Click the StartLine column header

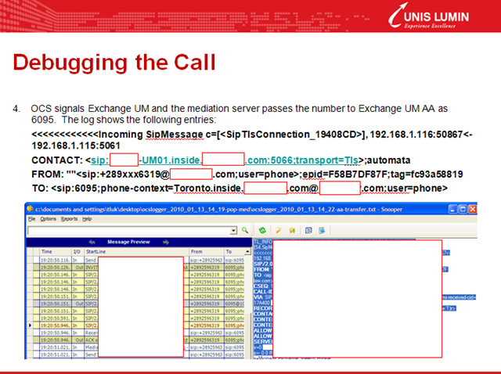point(136,252)
